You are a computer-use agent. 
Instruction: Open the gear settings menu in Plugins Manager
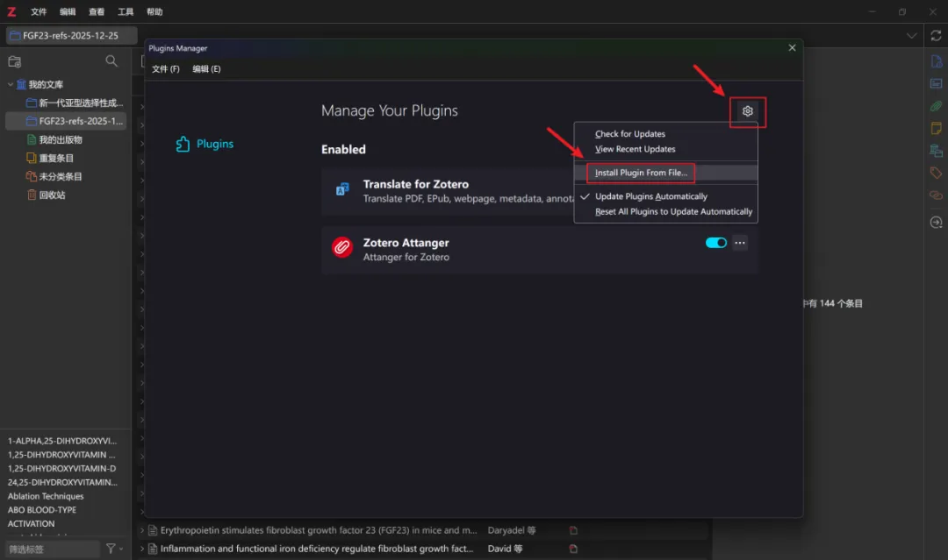[x=747, y=111]
